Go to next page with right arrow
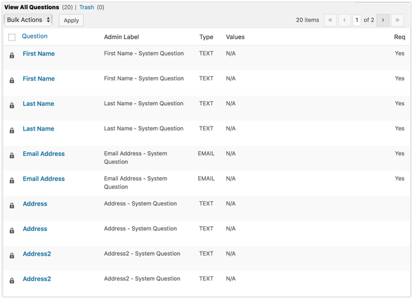This screenshot has width=413, height=299. click(x=383, y=20)
